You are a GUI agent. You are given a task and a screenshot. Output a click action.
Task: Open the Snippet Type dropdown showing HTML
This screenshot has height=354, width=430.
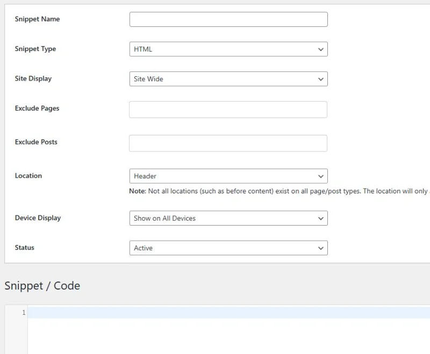[x=228, y=49]
